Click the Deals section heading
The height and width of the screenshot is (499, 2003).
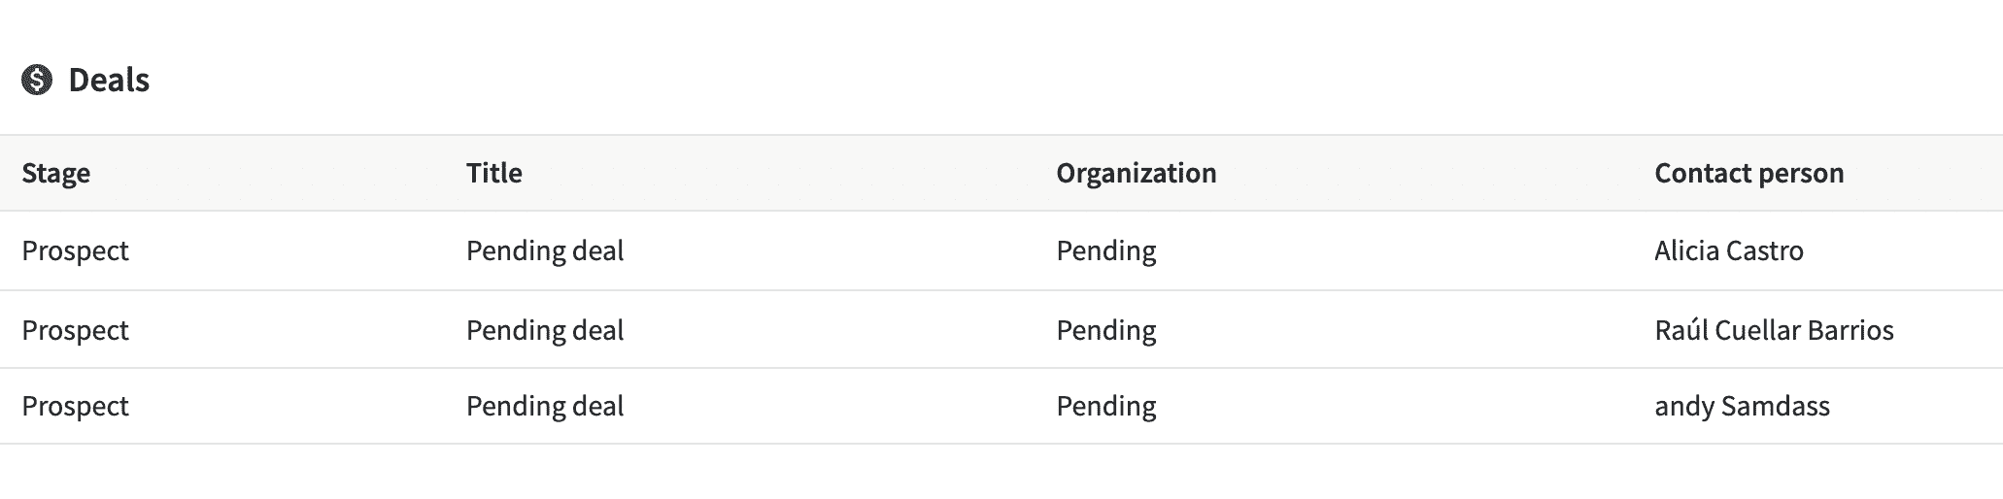[109, 81]
